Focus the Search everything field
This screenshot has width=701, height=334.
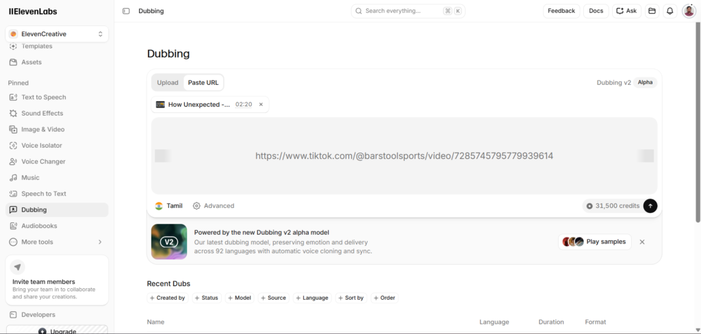coord(408,11)
